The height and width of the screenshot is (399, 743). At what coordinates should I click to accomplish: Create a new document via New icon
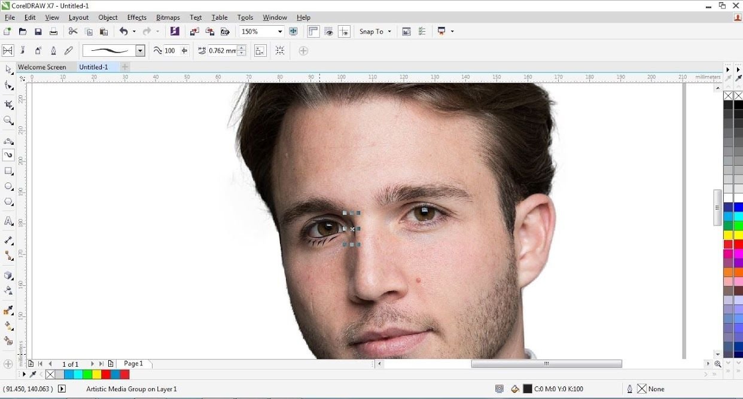click(7, 32)
